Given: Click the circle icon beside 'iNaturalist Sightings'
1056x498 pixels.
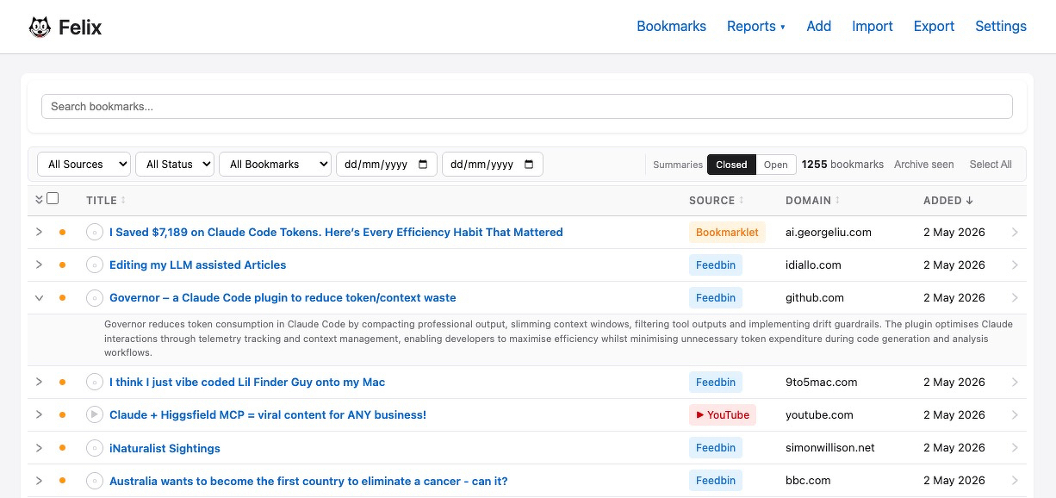Looking at the screenshot, I should point(95,448).
